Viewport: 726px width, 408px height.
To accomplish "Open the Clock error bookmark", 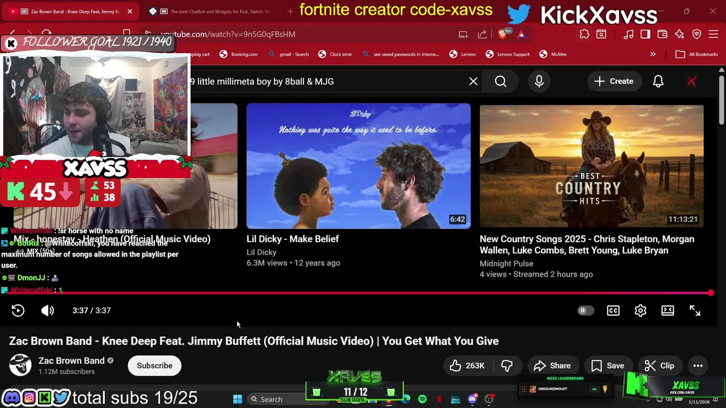I will point(335,54).
